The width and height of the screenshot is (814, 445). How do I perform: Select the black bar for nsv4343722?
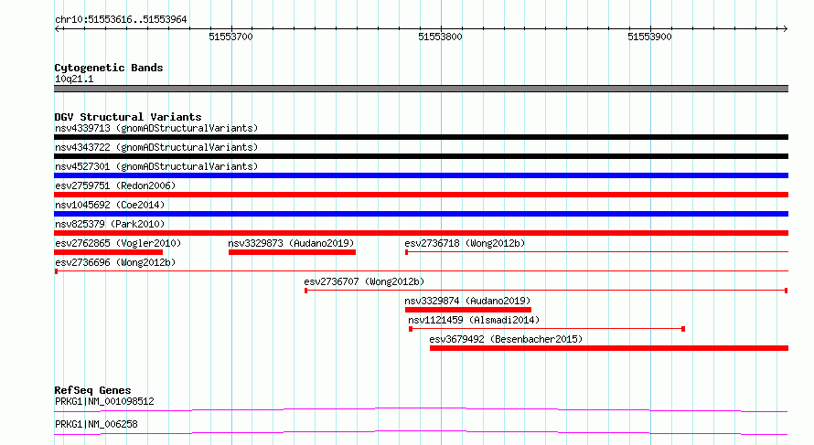[421, 156]
